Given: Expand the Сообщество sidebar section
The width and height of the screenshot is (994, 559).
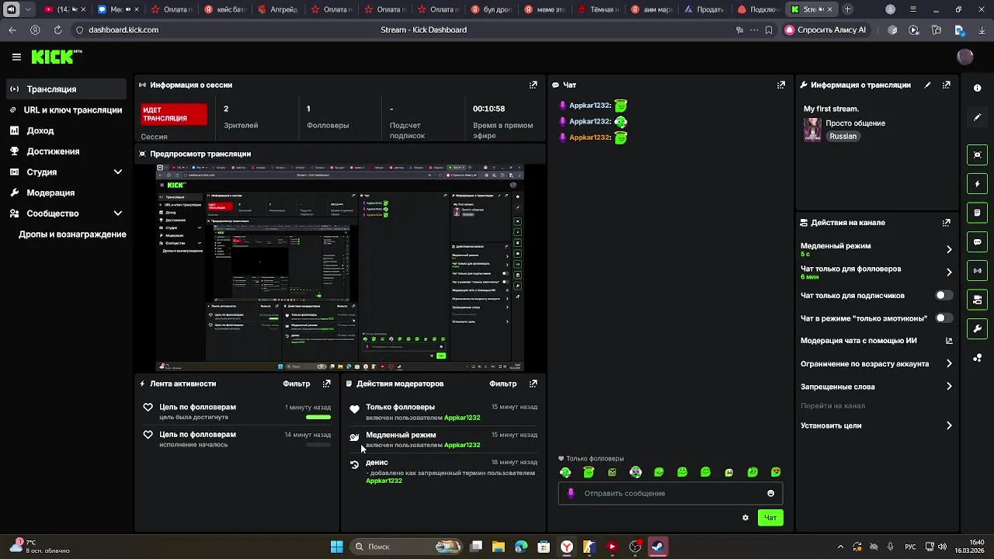Looking at the screenshot, I should [x=118, y=213].
